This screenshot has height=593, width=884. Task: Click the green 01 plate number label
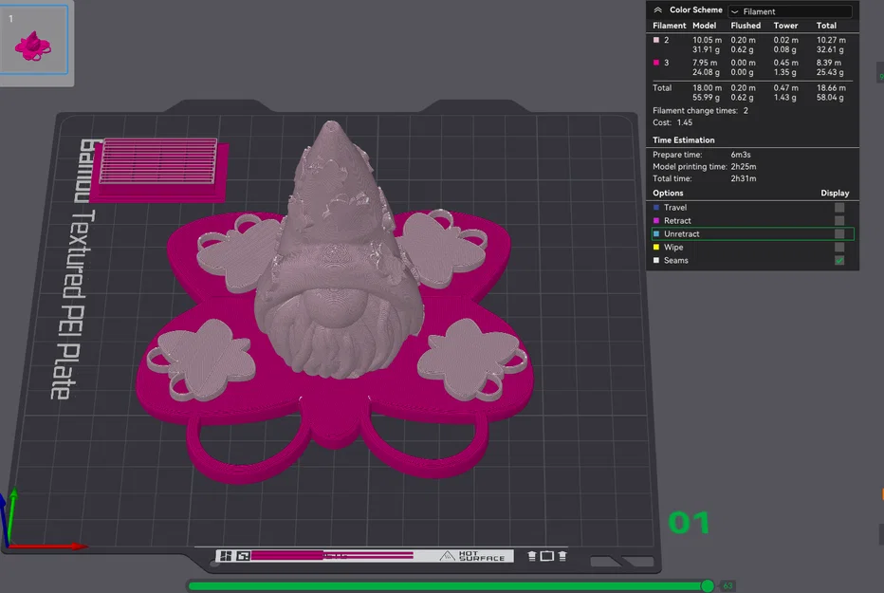point(689,523)
